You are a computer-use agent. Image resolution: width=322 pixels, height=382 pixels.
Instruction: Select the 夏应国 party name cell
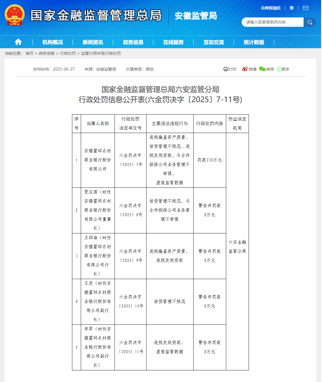point(98,210)
